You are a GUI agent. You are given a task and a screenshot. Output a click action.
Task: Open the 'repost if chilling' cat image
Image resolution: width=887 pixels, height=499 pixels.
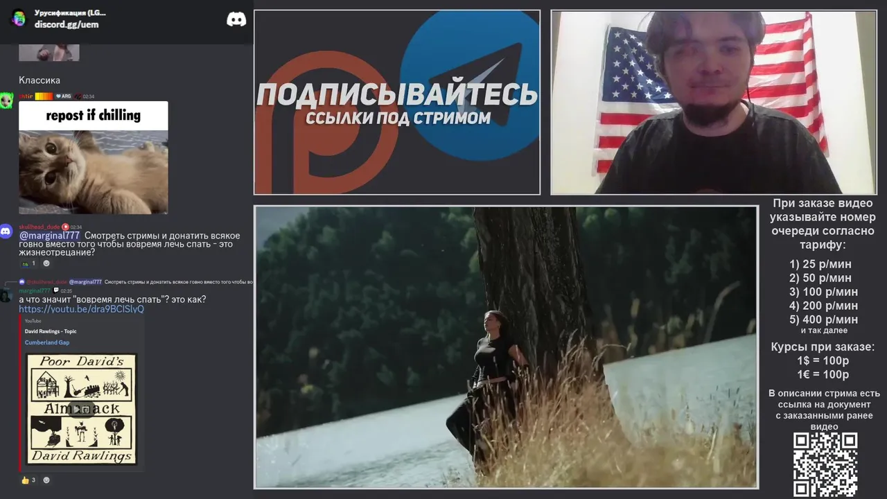pyautogui.click(x=93, y=157)
